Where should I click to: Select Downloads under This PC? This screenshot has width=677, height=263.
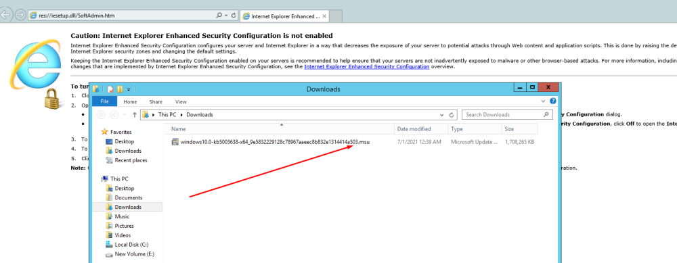[x=128, y=208]
